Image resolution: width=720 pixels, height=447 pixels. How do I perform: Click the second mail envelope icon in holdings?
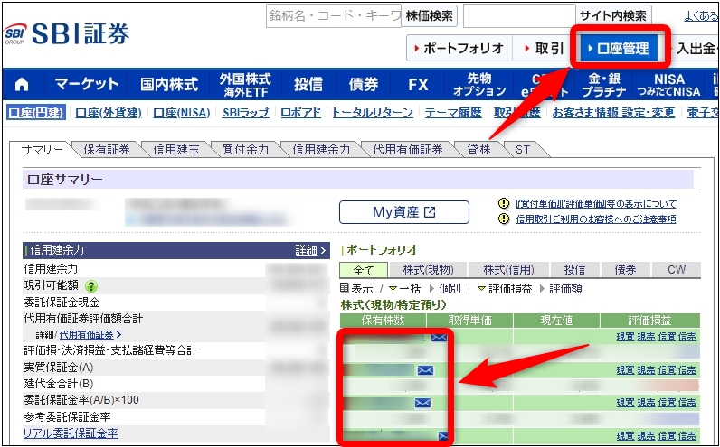[424, 369]
